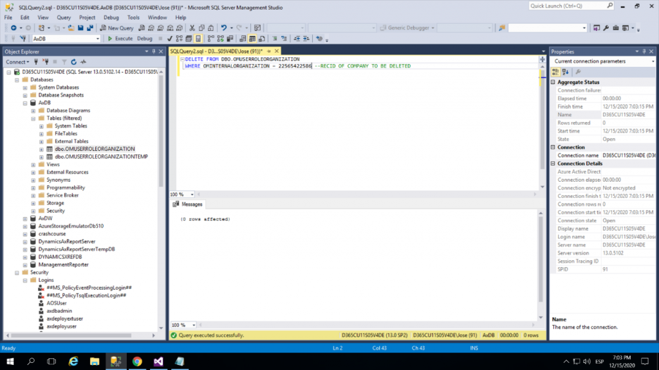Execute the current SQL query
The width and height of the screenshot is (659, 370).
(120, 39)
